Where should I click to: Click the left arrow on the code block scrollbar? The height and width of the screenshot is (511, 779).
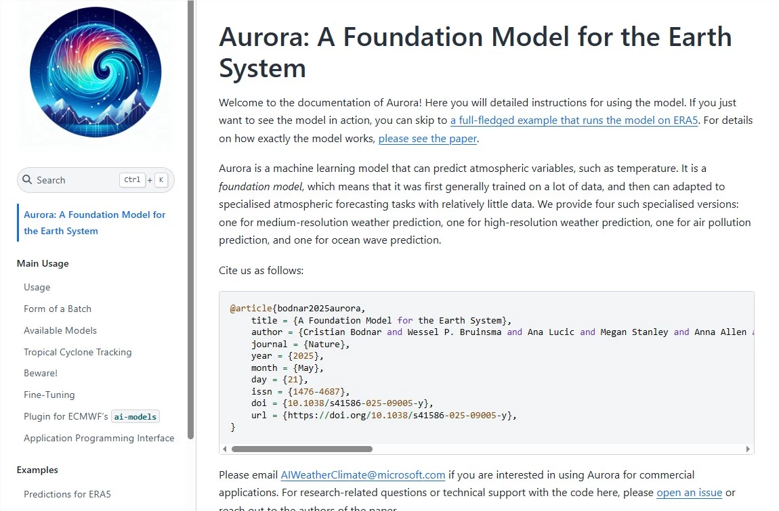[224, 448]
